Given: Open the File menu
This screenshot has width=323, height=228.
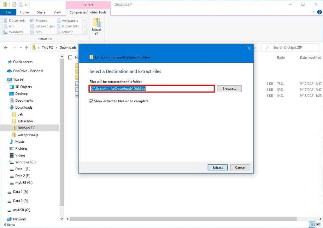Looking at the screenshot, I should coord(8,12).
